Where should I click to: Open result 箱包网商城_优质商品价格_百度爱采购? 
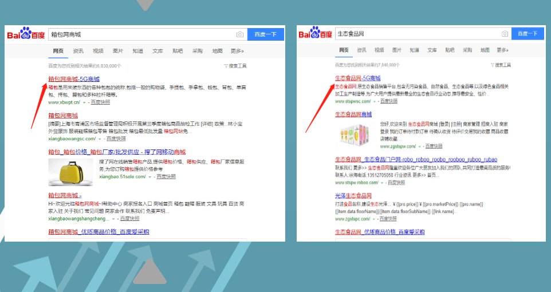pyautogui.click(x=99, y=232)
